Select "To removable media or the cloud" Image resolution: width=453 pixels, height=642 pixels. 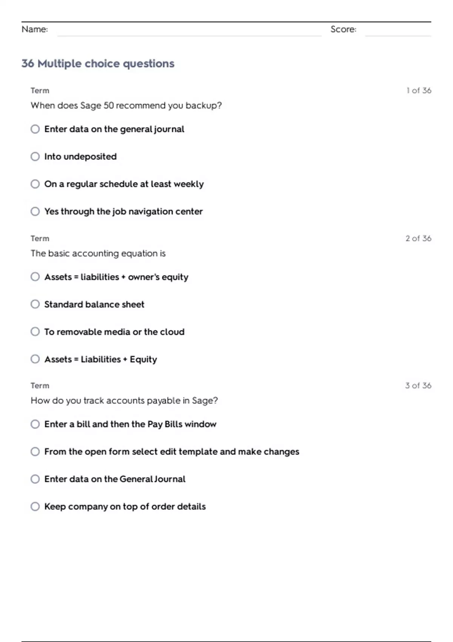pyautogui.click(x=35, y=332)
